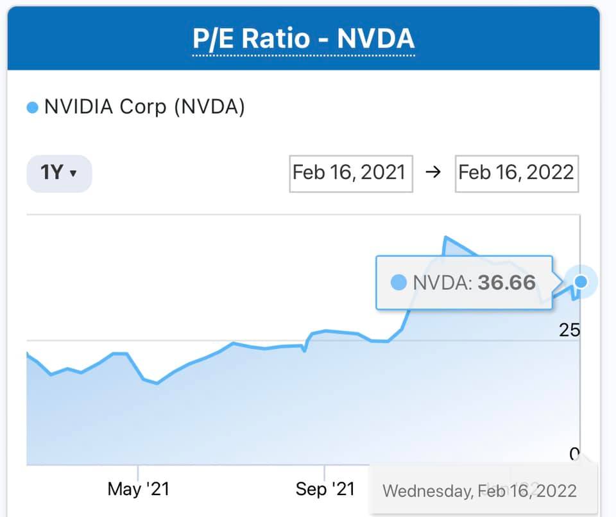The image size is (616, 517).
Task: Jump to Sep '21 on the x-axis
Action: point(325,489)
